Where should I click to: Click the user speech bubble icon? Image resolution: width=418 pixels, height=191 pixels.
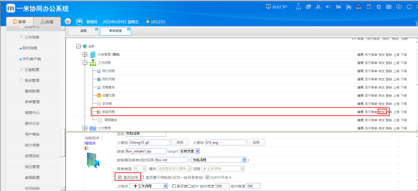click(399, 7)
